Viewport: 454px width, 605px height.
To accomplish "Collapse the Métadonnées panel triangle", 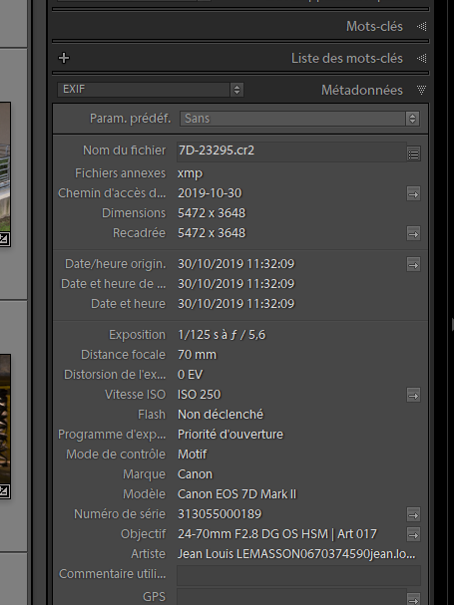I will click(x=421, y=91).
